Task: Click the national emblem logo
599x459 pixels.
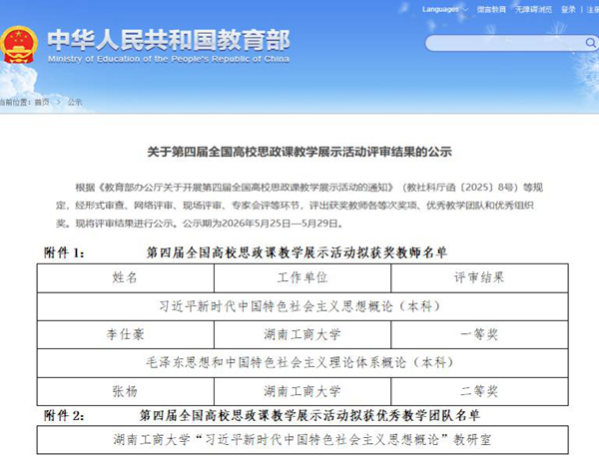Action: tap(18, 45)
